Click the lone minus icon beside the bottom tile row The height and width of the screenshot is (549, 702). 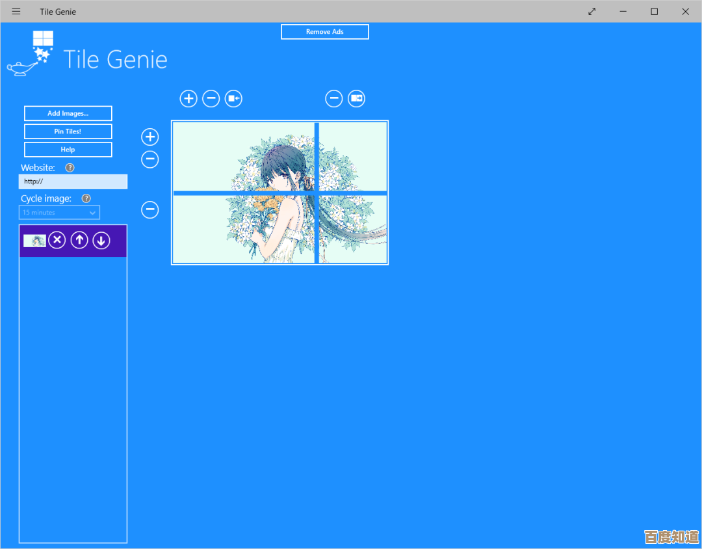[150, 209]
